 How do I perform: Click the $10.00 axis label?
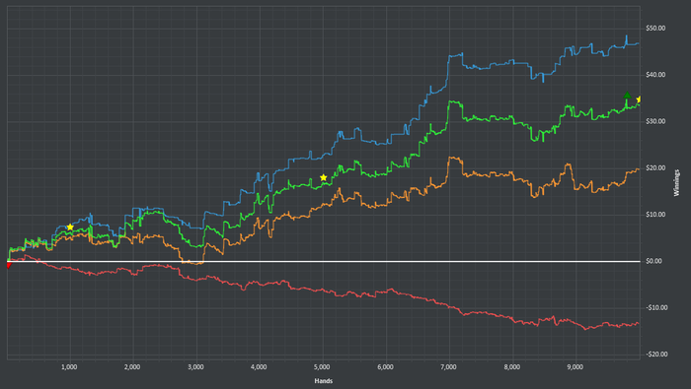655,215
